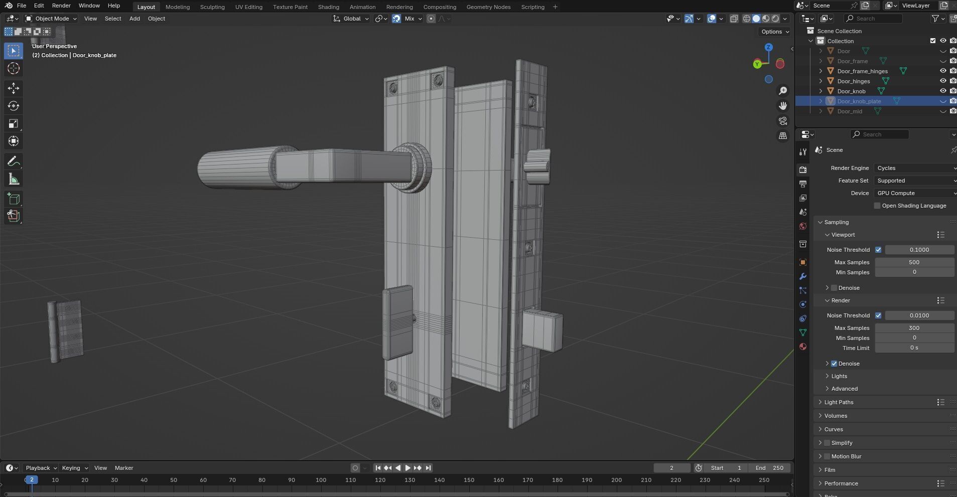Expand the Door_frame_hinges tree item
The image size is (957, 497).
(821, 71)
